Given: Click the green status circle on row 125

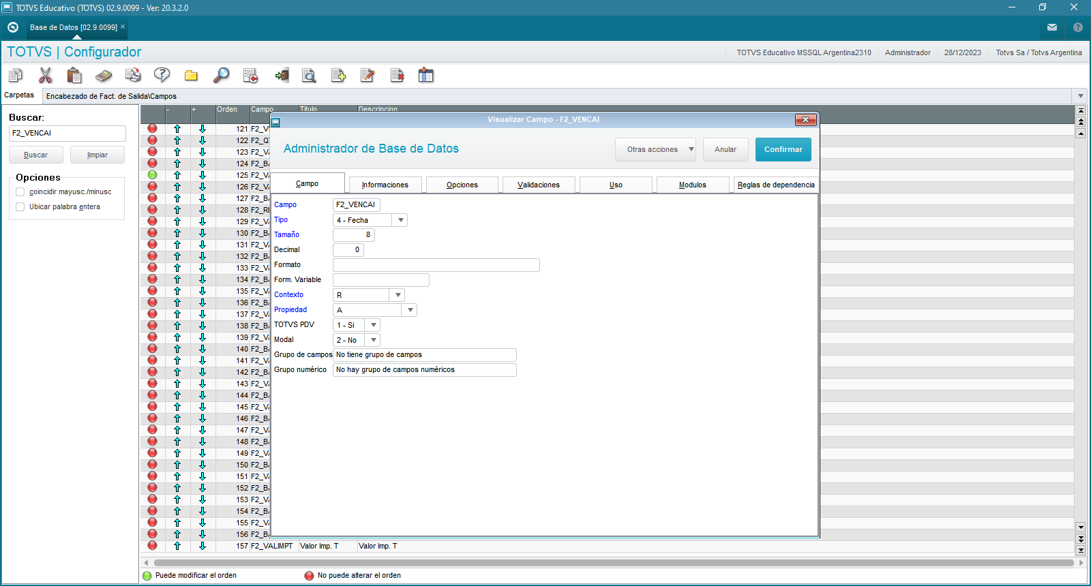Looking at the screenshot, I should coord(152,175).
